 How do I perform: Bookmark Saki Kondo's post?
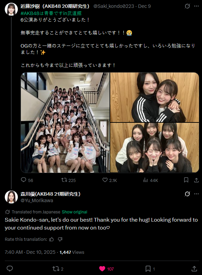coord(186,180)
